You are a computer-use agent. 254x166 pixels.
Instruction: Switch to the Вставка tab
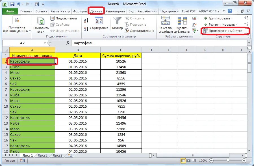41,11
